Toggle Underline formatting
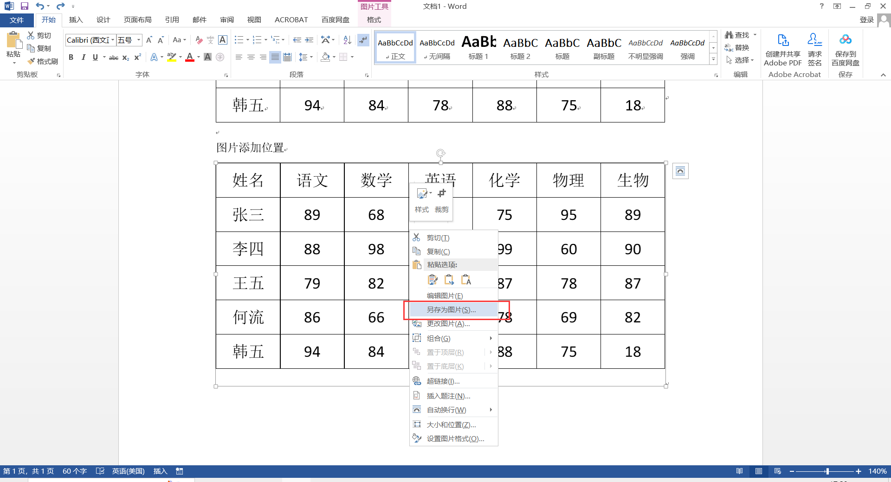891x482 pixels. pyautogui.click(x=95, y=57)
